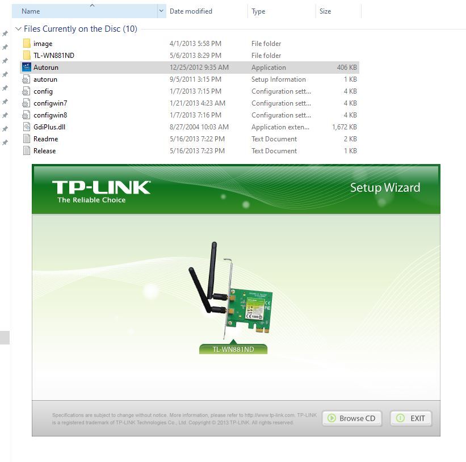Sort by the Name column header
Screen dimensions: 466x462
coord(85,11)
